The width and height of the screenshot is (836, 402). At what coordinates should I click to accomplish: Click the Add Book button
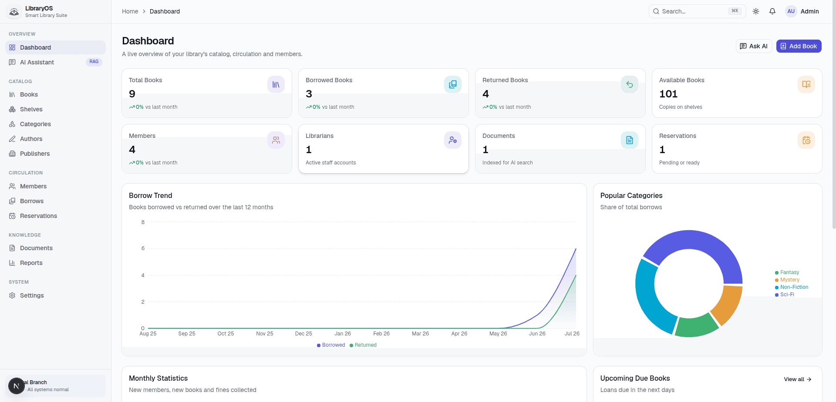pos(799,46)
